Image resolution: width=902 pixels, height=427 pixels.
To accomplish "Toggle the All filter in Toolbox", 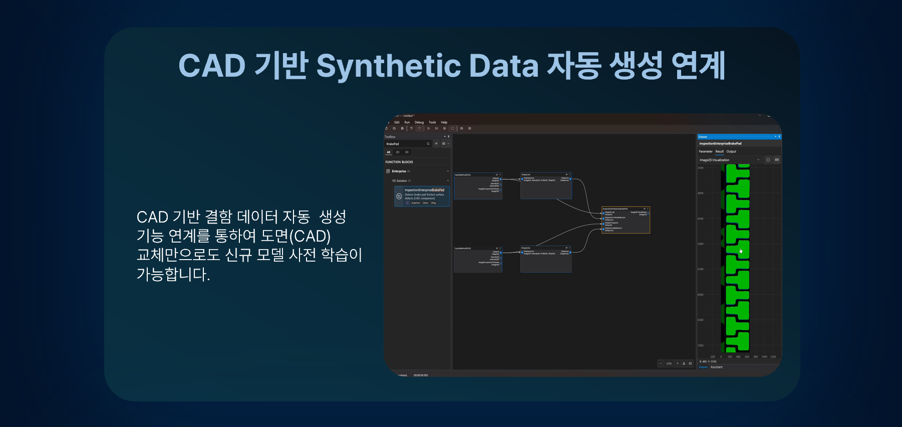I will [389, 152].
